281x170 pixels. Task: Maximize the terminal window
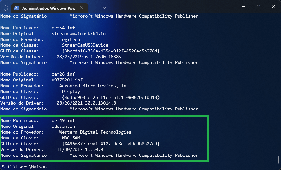click(259, 7)
